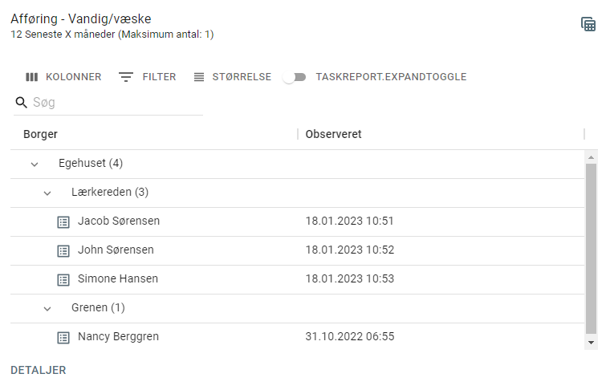Click the KOLONNER button label
The width and height of the screenshot is (606, 390).
73,77
